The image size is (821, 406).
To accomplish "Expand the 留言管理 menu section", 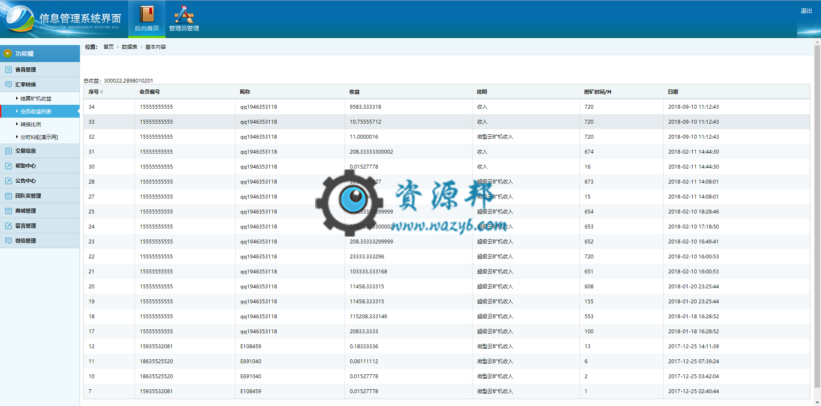I will [40, 225].
